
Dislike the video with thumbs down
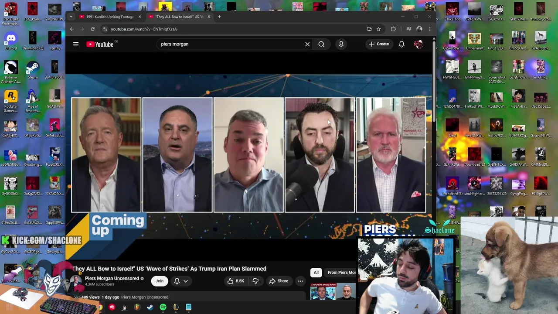click(255, 281)
